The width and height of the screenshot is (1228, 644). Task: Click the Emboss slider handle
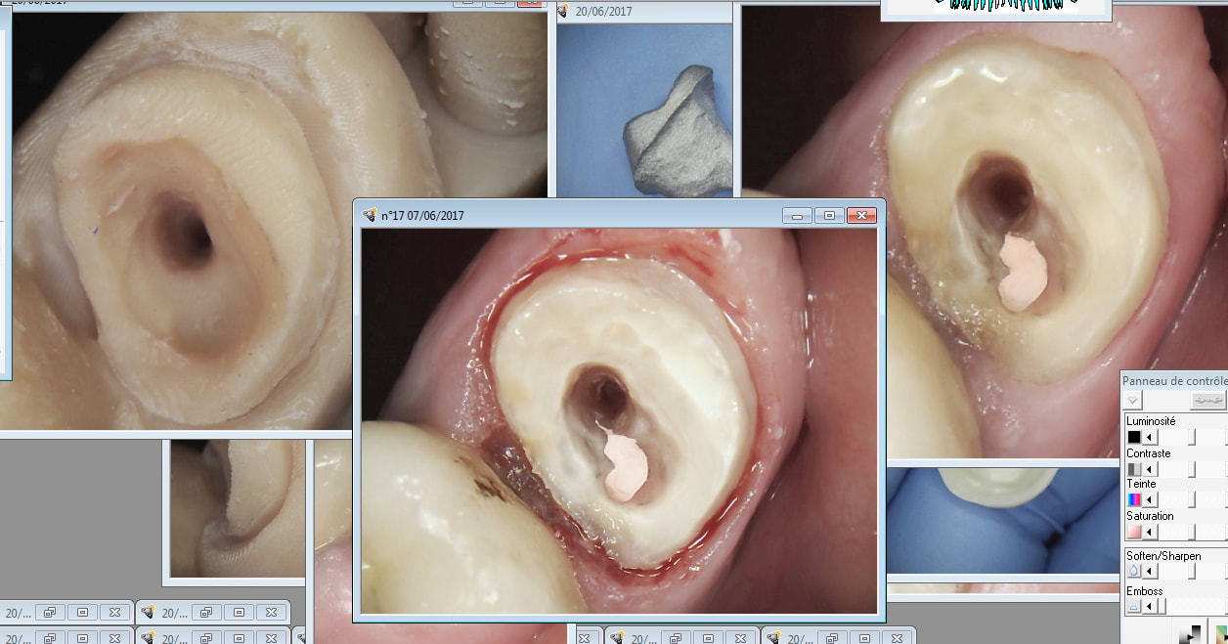1162,607
